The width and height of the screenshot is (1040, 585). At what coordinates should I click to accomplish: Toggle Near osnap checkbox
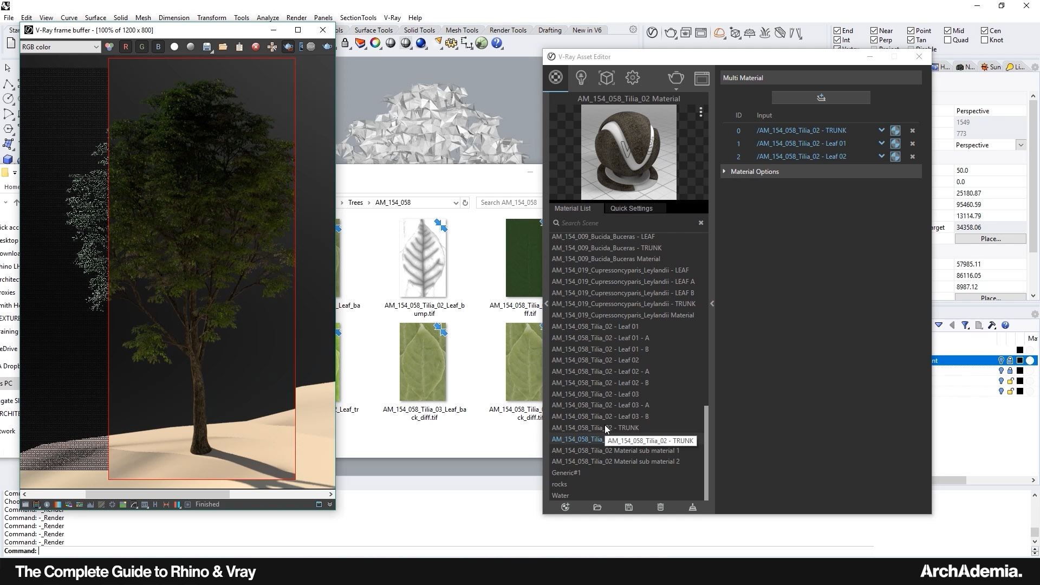pos(874,31)
